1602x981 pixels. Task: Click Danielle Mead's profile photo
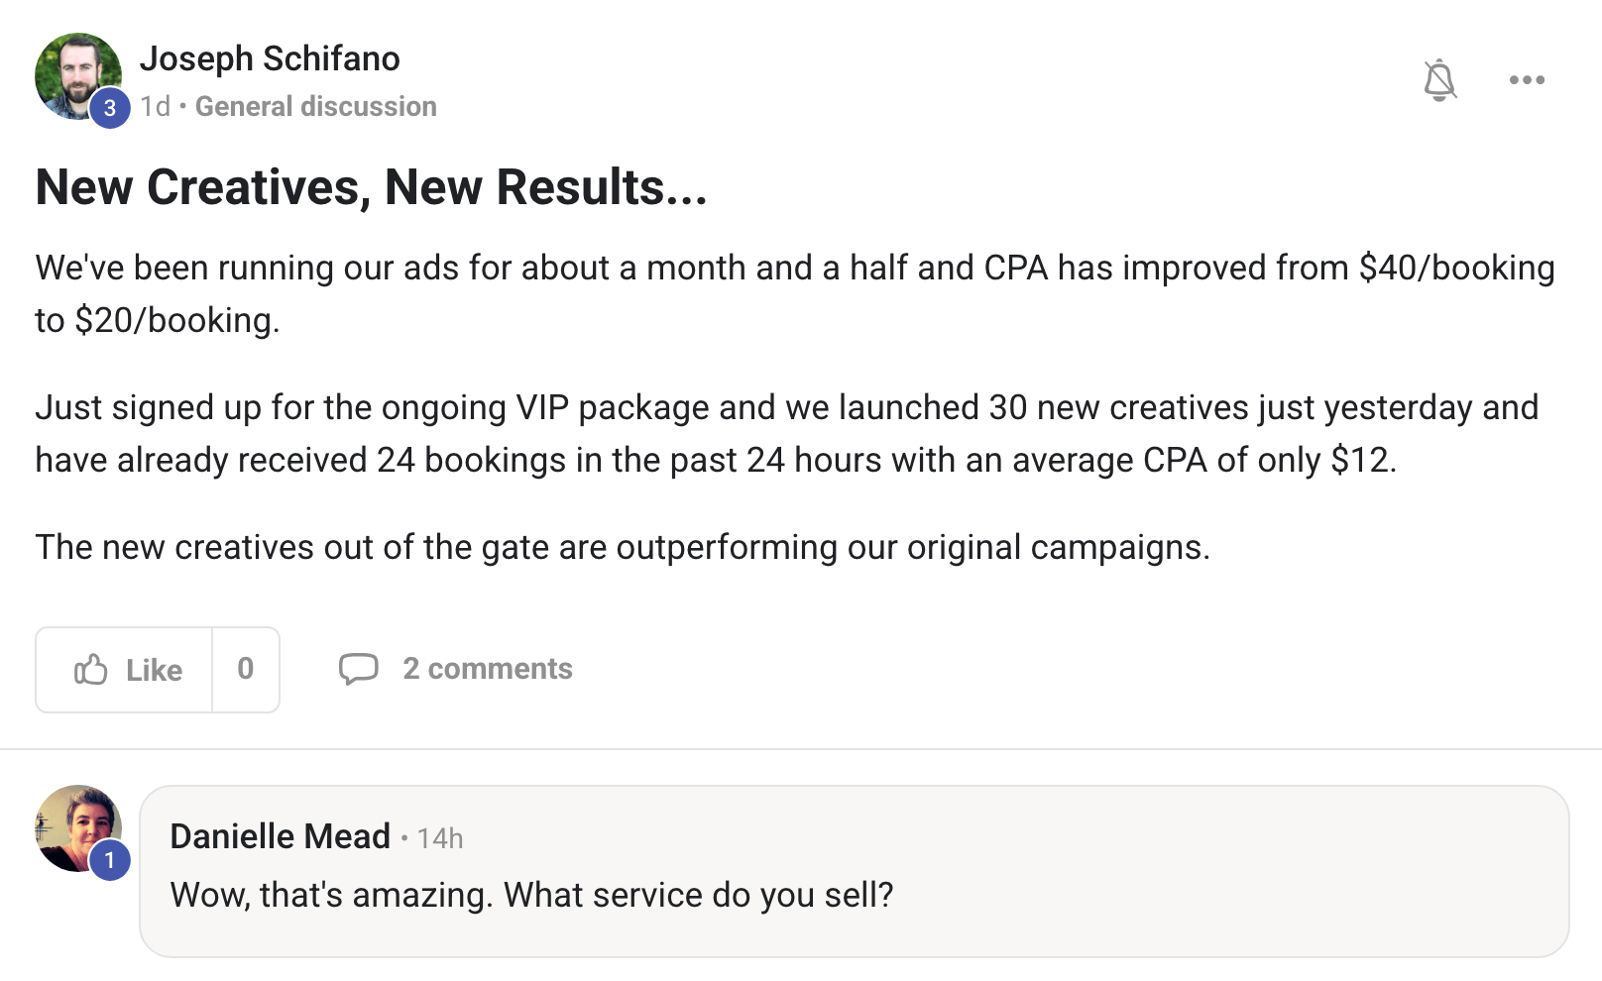[x=75, y=825]
